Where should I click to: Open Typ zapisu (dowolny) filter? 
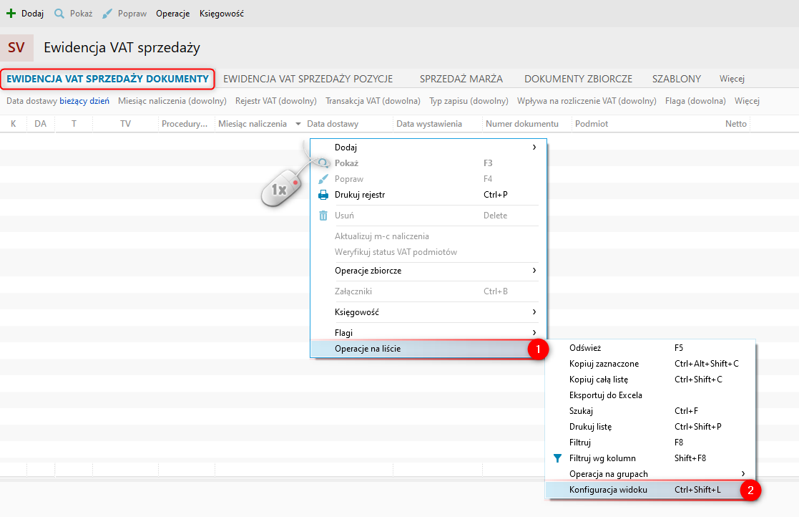pos(469,101)
